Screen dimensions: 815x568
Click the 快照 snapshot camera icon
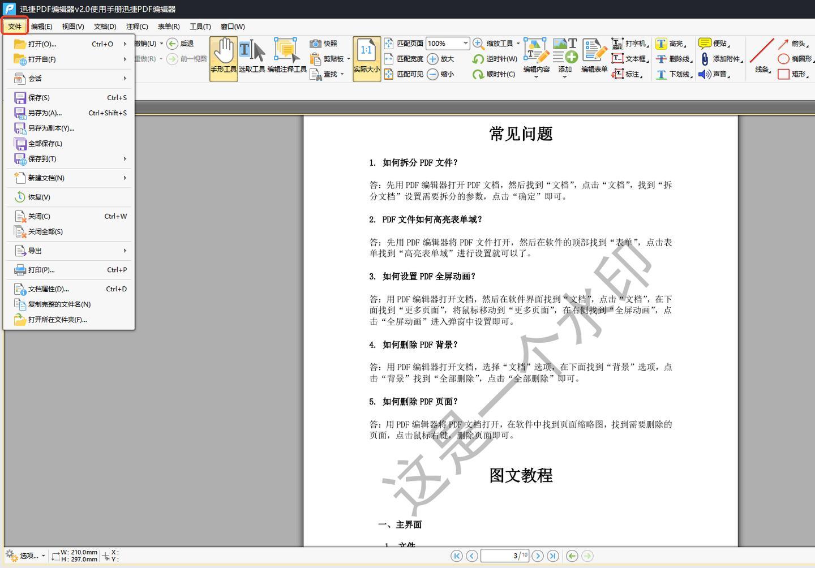point(316,44)
